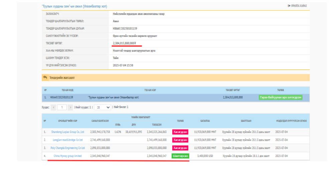This screenshot has height=172, width=334.
Task: Click the green Гэрээ байгуулах эрх олгогдсон badge
Action: click(281, 97)
